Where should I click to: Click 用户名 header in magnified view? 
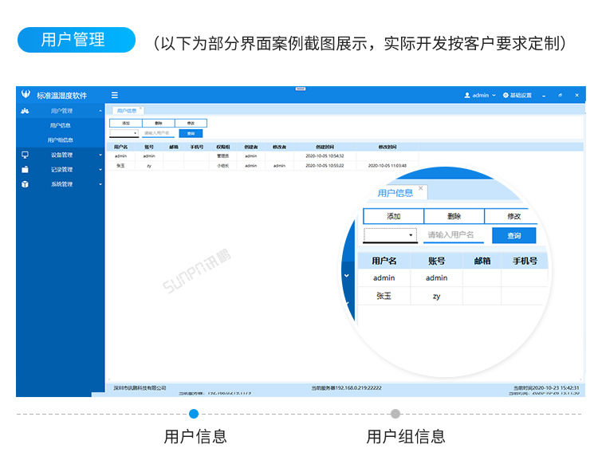384,261
